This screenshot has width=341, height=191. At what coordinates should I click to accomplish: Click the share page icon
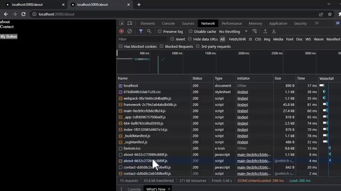tap(321, 14)
